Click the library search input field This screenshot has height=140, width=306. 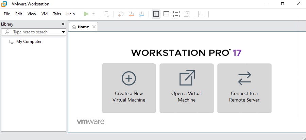[x=34, y=32]
